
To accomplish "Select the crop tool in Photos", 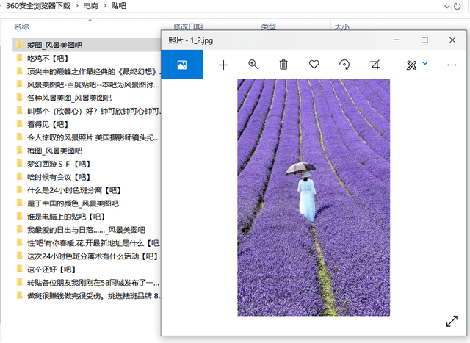I will [x=375, y=65].
